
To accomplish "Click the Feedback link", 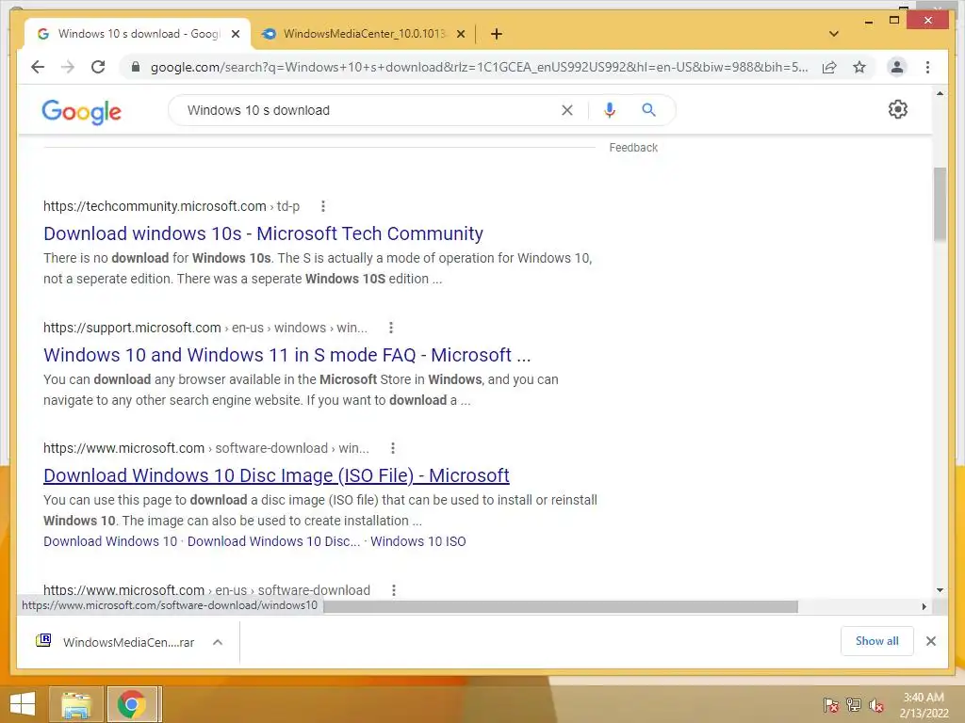I will 633,148.
